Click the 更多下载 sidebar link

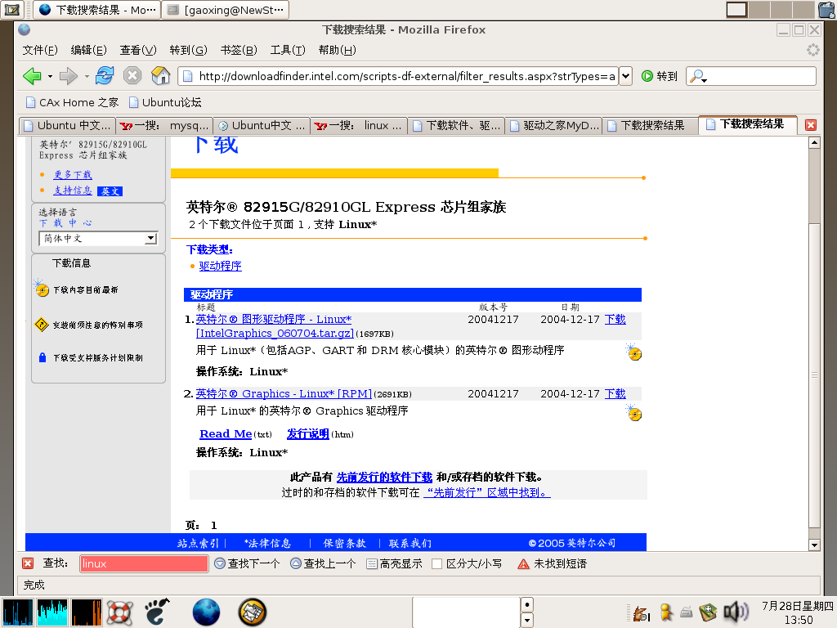coord(73,175)
